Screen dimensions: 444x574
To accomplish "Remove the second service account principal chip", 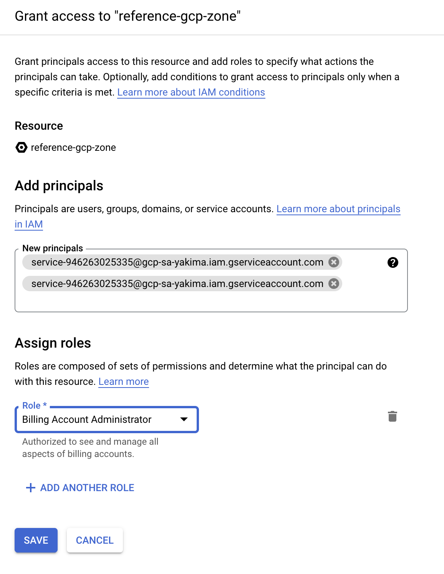I will (x=334, y=284).
